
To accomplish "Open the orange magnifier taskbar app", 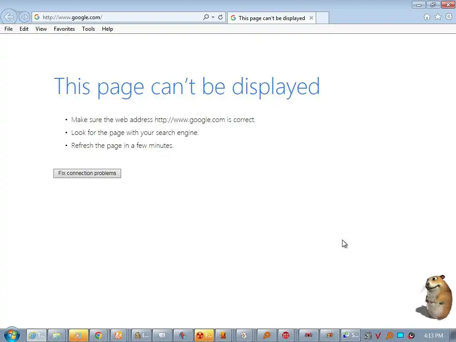I will point(267,335).
